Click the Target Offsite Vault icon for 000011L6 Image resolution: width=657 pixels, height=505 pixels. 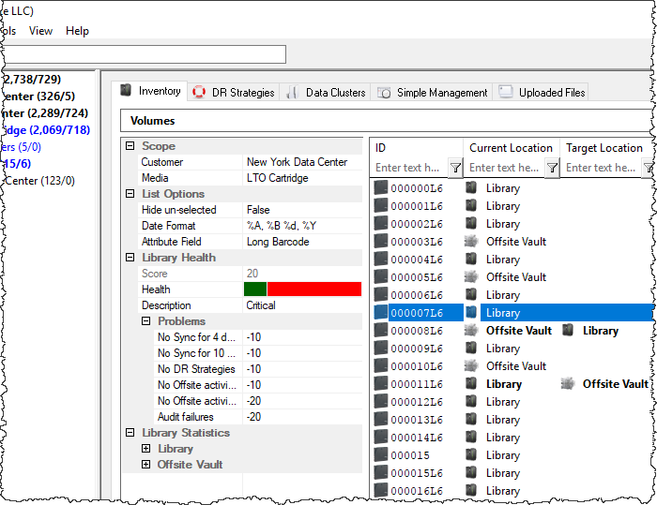(568, 383)
